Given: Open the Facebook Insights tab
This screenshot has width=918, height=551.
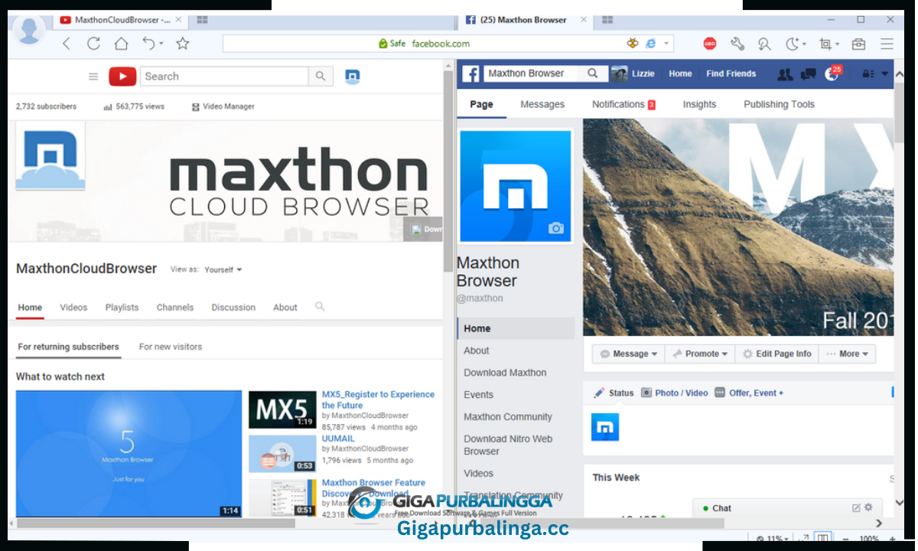Looking at the screenshot, I should point(699,104).
